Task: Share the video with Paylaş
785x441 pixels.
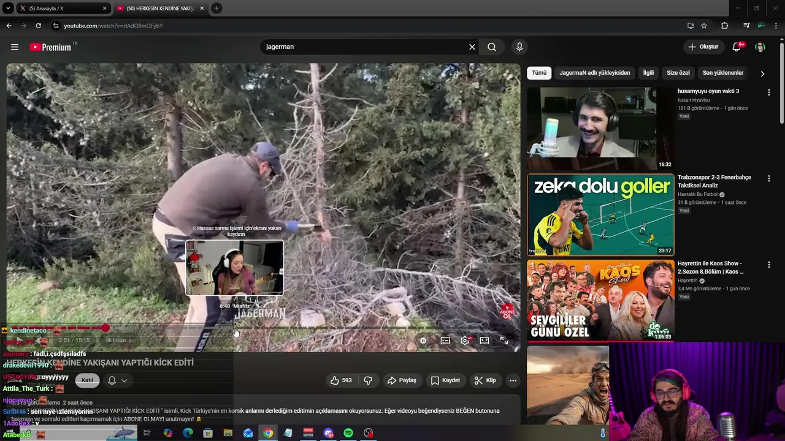Action: [x=402, y=380]
